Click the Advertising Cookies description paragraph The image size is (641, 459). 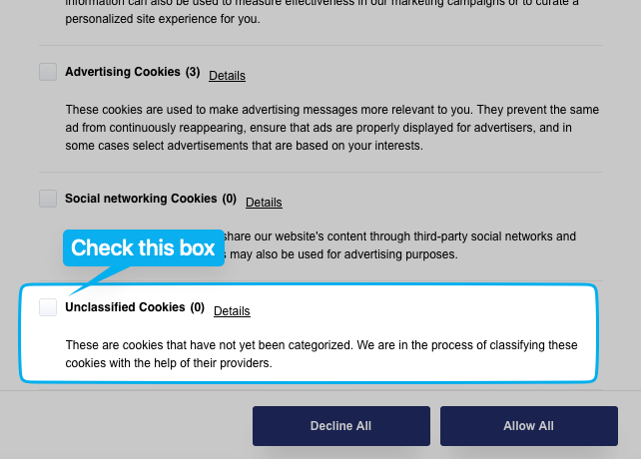point(320,126)
